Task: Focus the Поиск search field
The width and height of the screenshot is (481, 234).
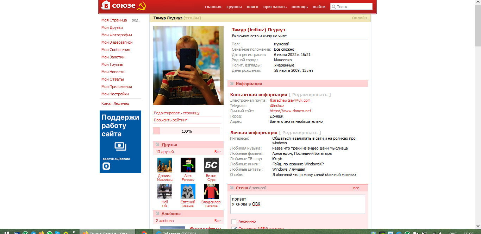Action: pos(351,6)
